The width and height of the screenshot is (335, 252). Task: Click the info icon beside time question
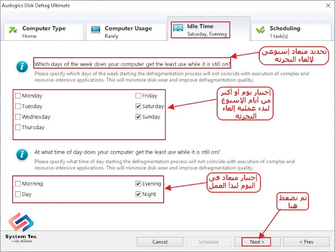point(22,154)
